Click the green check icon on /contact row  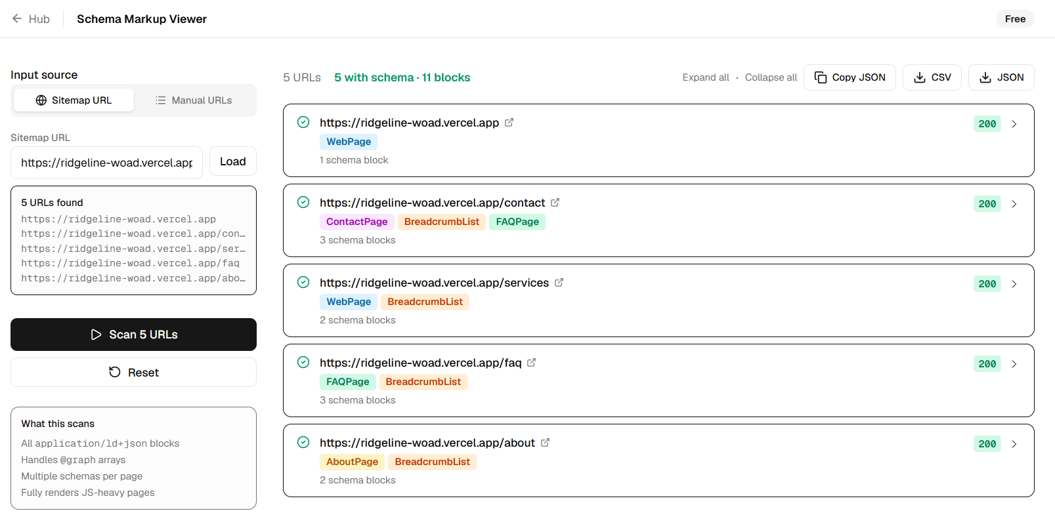303,202
